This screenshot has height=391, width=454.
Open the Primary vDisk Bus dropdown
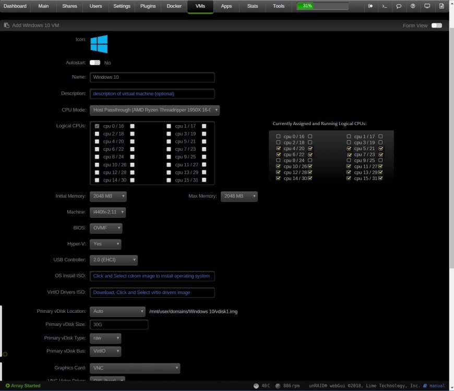coord(105,351)
